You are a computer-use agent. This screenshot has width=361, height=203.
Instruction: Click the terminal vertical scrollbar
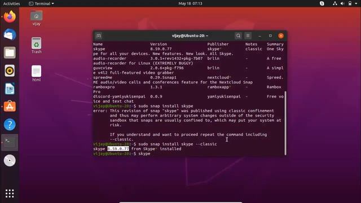(x=285, y=123)
